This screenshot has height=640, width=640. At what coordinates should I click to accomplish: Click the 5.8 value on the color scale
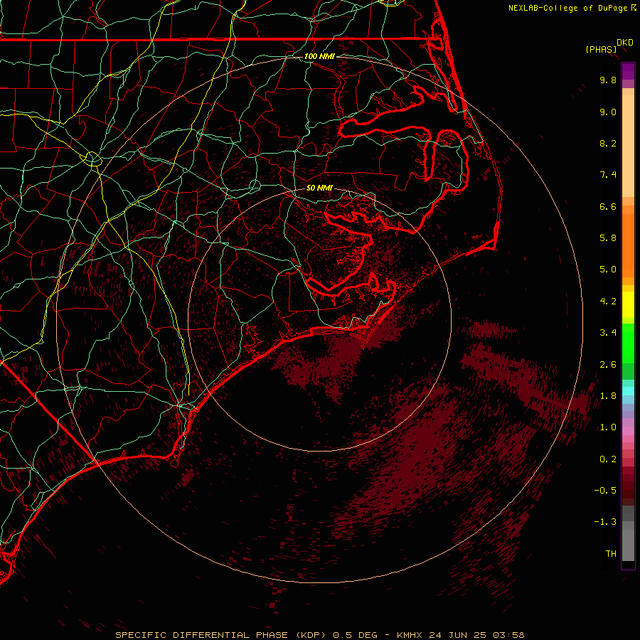[608, 238]
